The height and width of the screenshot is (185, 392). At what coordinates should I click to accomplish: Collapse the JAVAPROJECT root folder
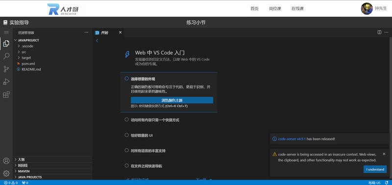tap(16, 40)
